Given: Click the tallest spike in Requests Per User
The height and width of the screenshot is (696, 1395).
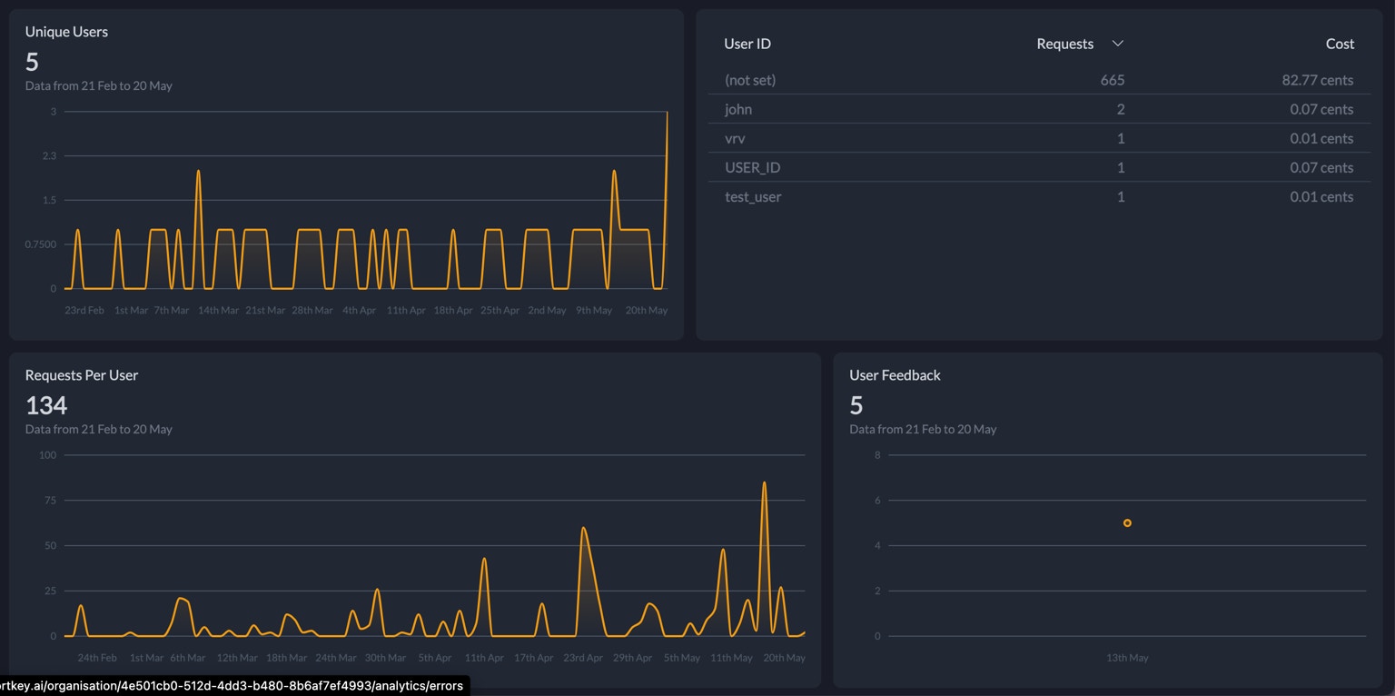Looking at the screenshot, I should coord(764,482).
